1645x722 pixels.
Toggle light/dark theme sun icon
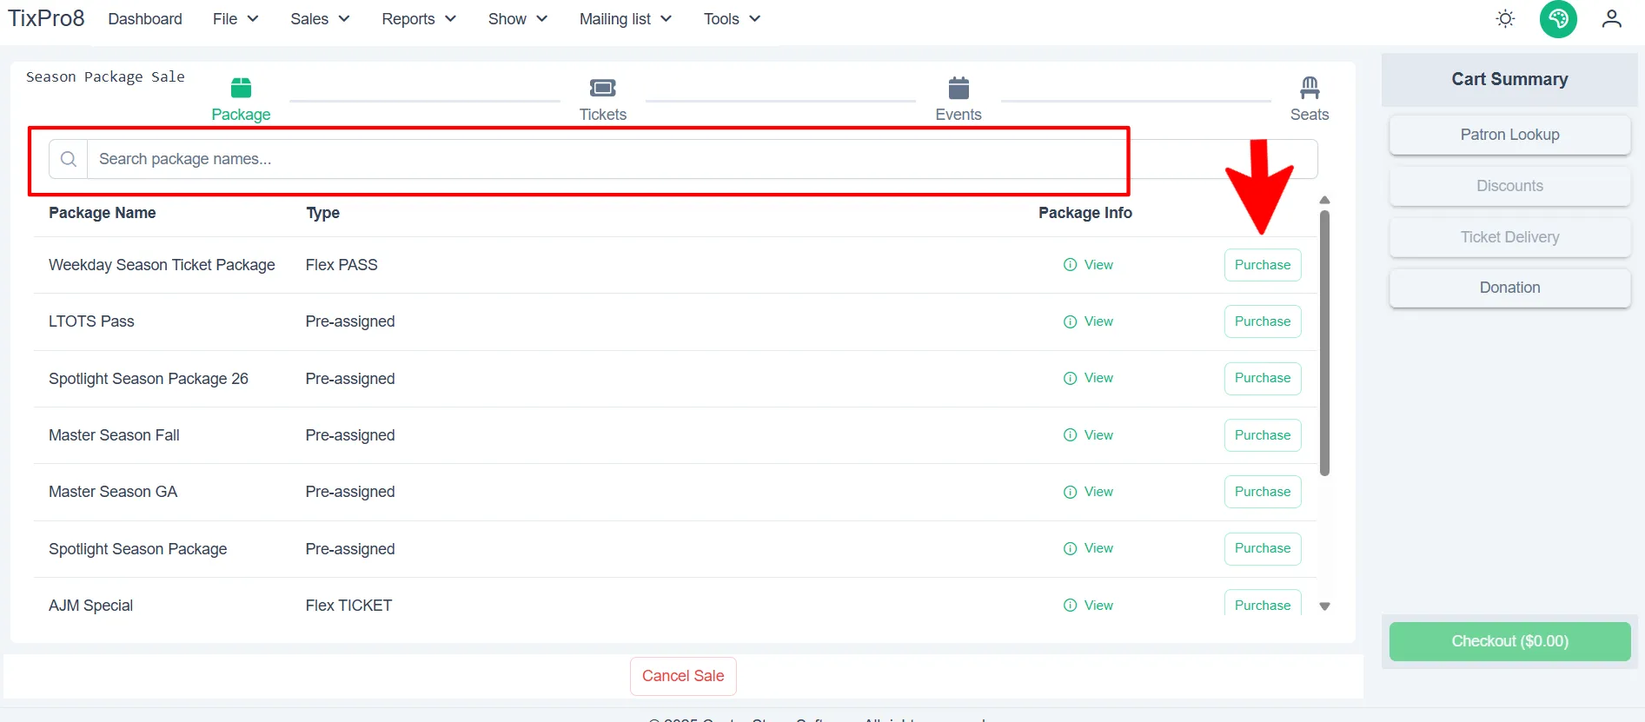point(1505,18)
